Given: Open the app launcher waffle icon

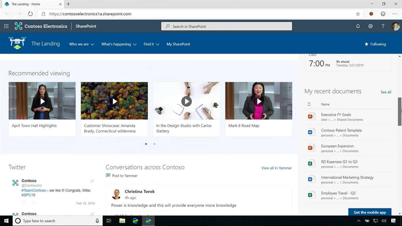Looking at the screenshot, I should tap(6, 26).
